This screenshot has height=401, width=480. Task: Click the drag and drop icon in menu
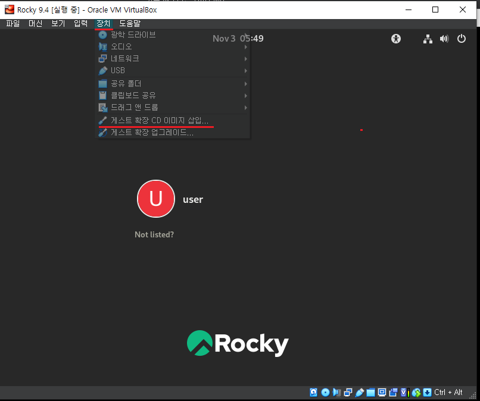[103, 108]
